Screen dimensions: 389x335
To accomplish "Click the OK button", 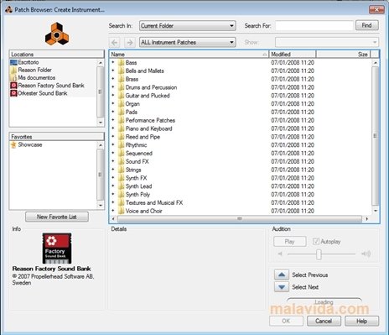I will [x=286, y=321].
